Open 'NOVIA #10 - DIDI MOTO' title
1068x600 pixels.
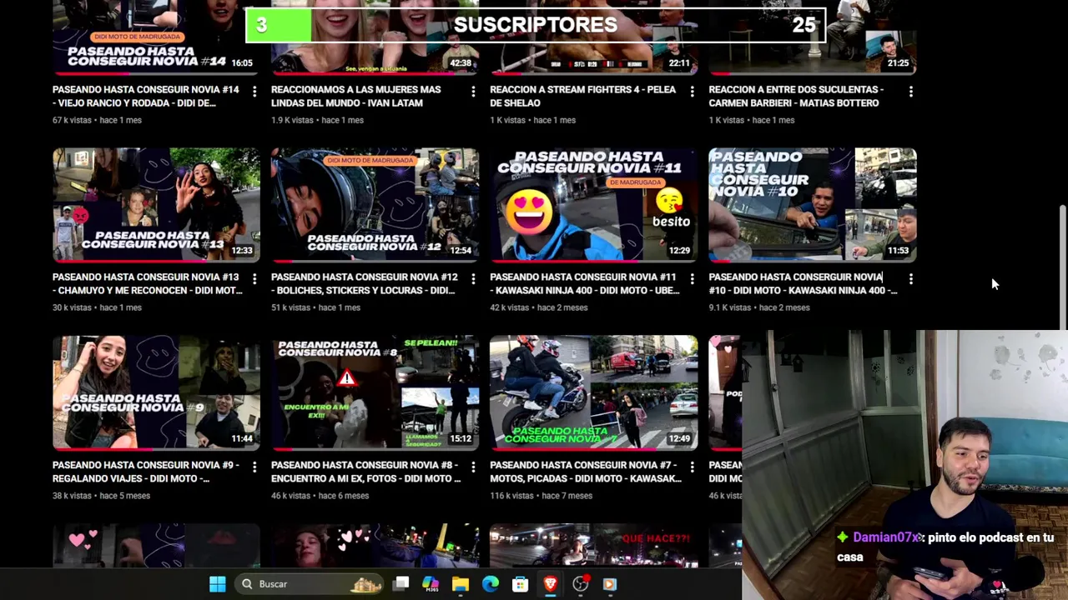[x=802, y=283]
